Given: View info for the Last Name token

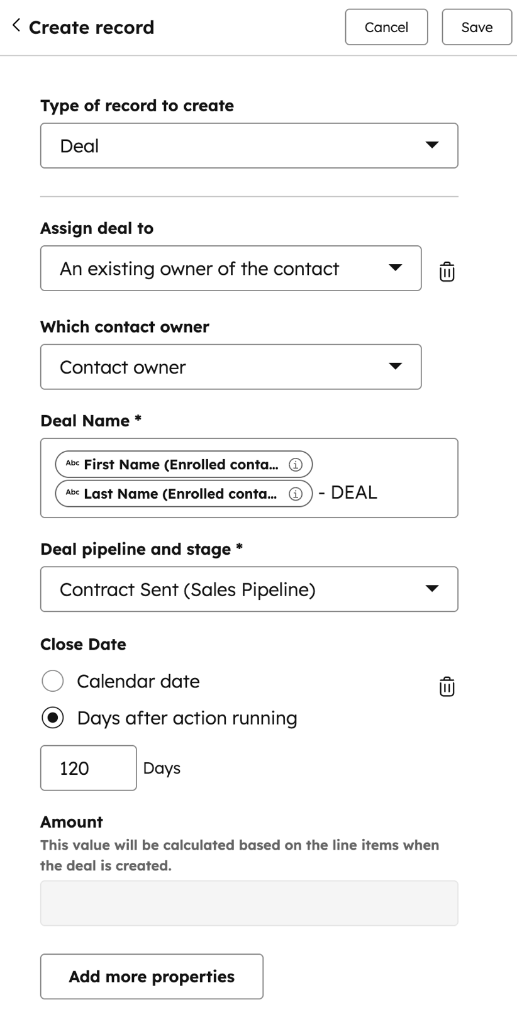Looking at the screenshot, I should click(x=296, y=494).
